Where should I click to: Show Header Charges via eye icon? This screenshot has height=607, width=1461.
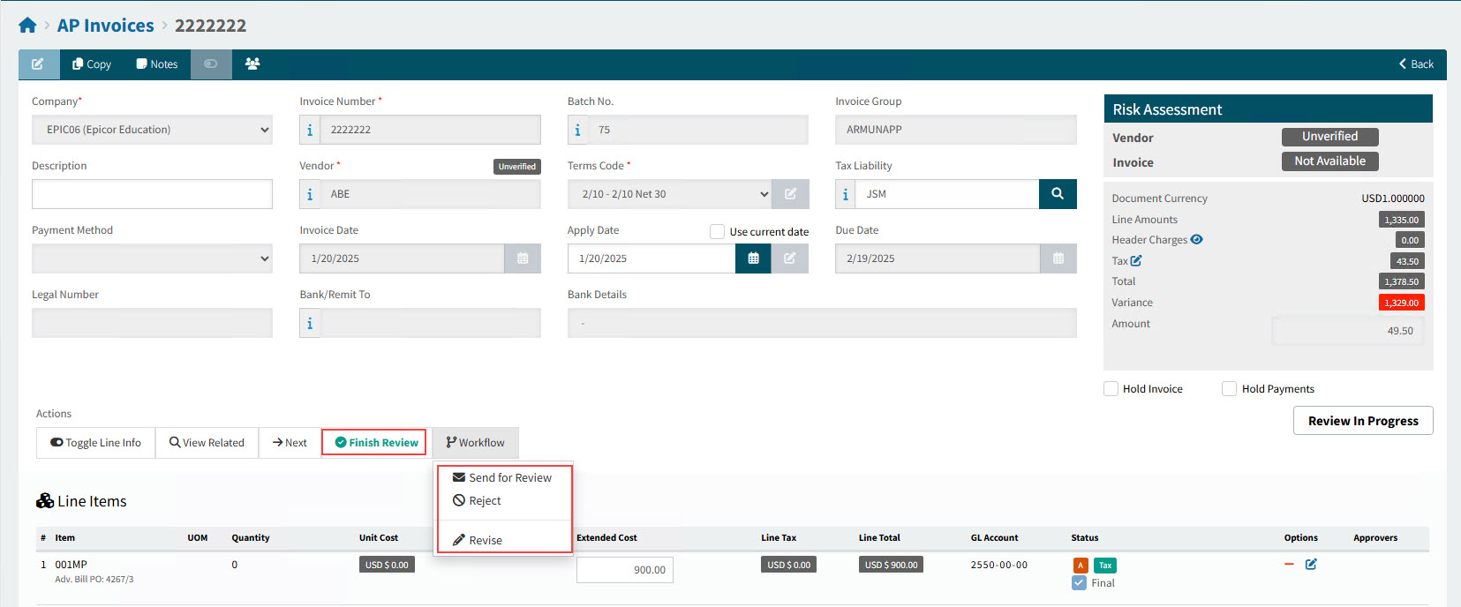[1197, 239]
